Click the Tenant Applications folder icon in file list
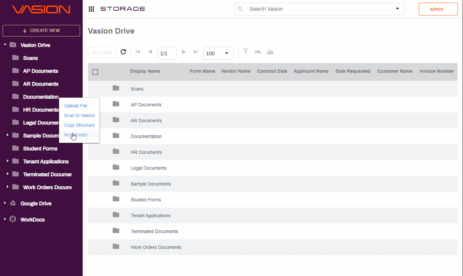 coord(116,215)
